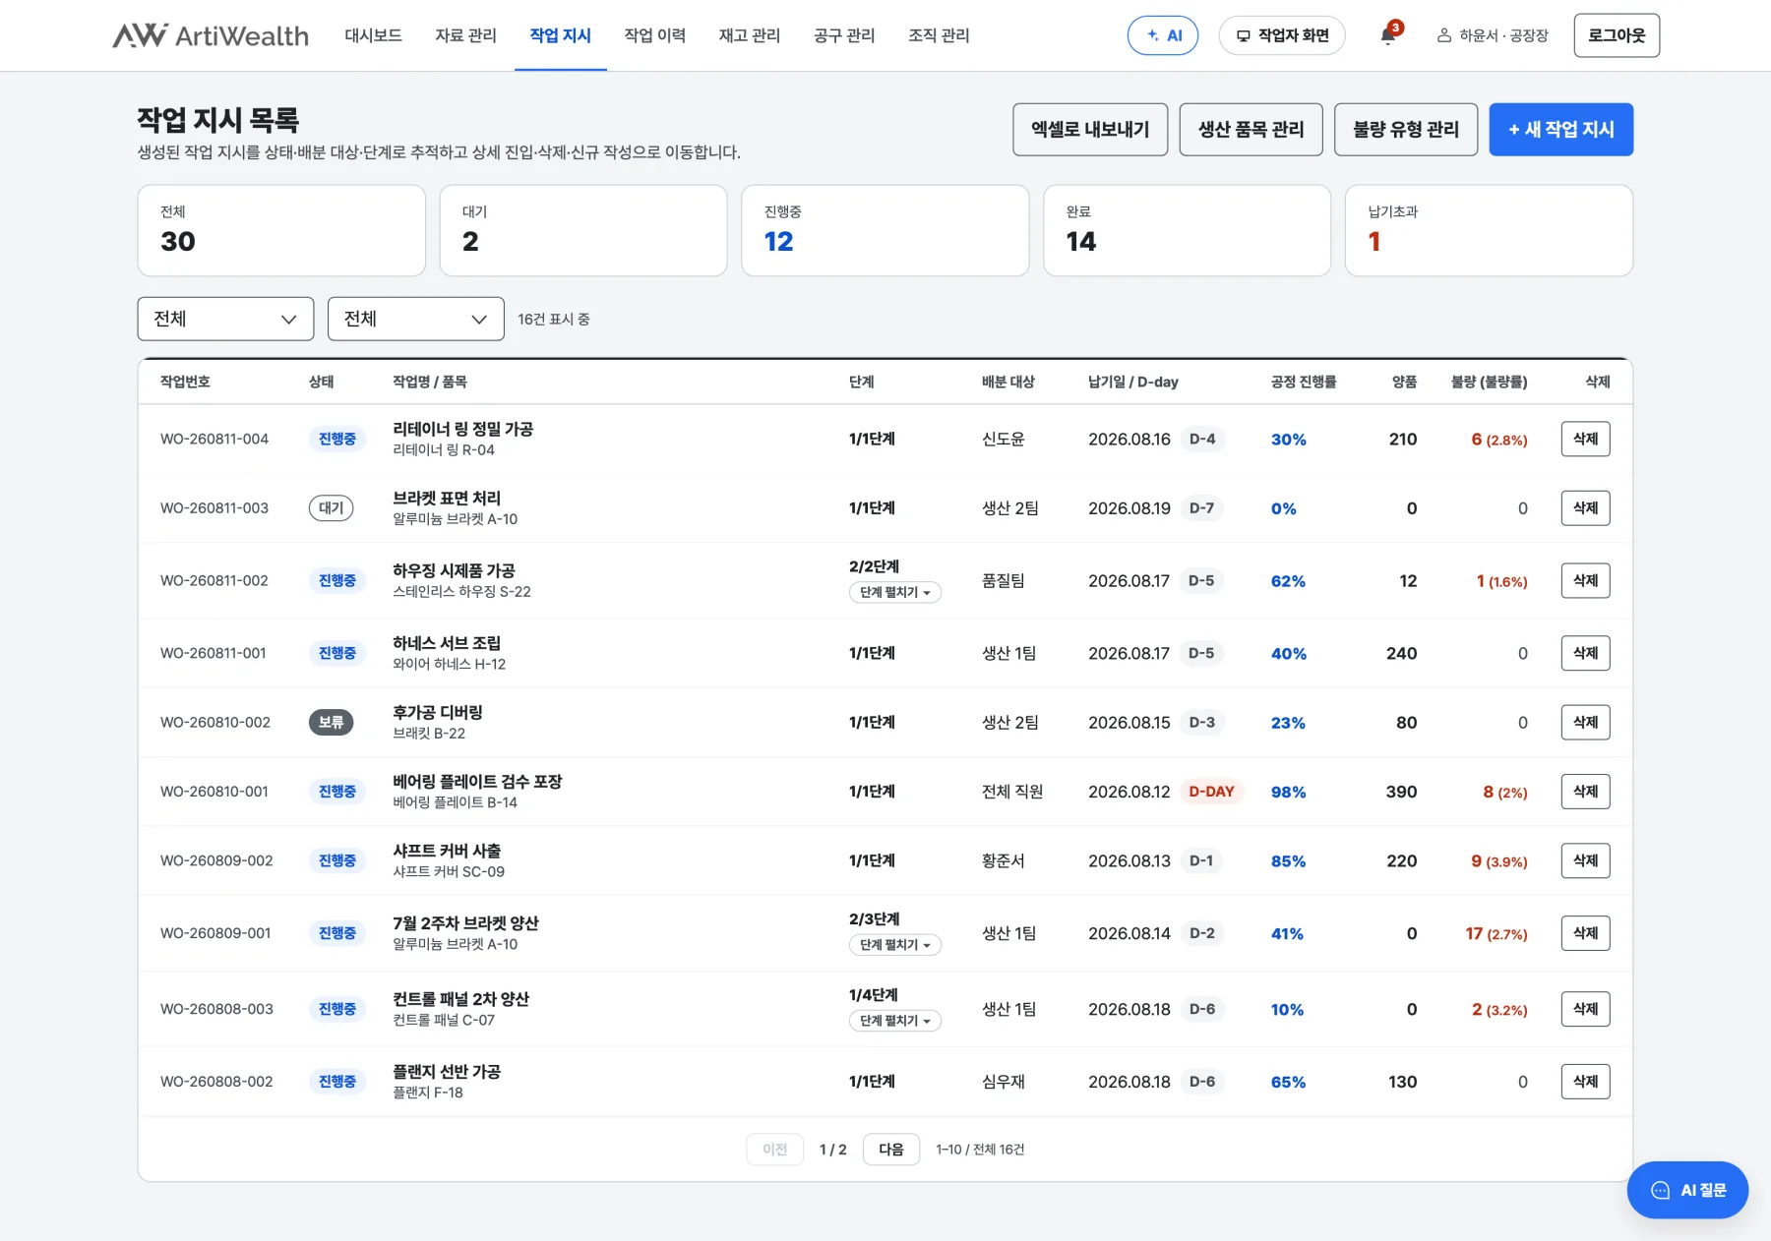Delete work order WO-260810-001
Viewport: 1771px width, 1241px height.
1585,791
